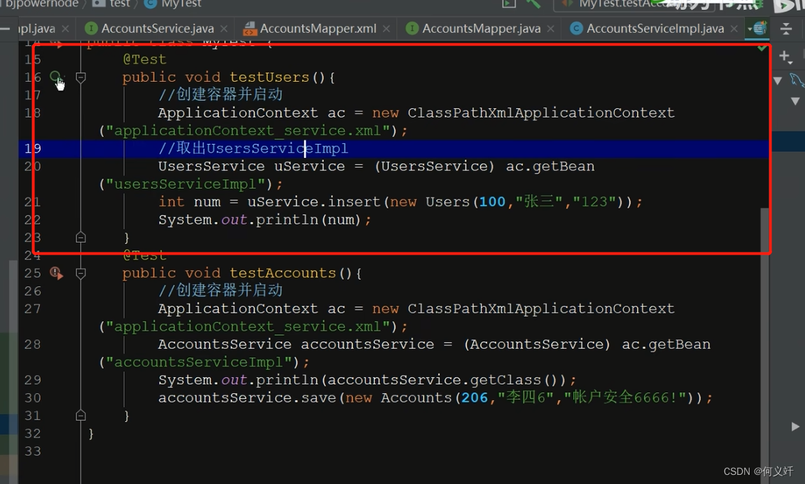
Task: Click the collapse-all icon in right panel
Action: (x=785, y=29)
